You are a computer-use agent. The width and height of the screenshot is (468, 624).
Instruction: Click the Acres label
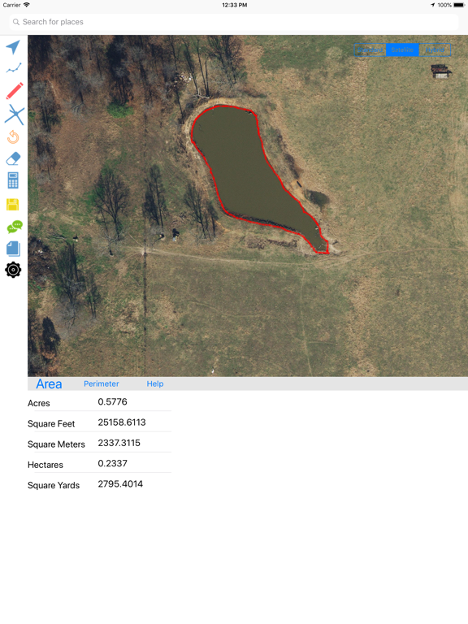(x=39, y=403)
